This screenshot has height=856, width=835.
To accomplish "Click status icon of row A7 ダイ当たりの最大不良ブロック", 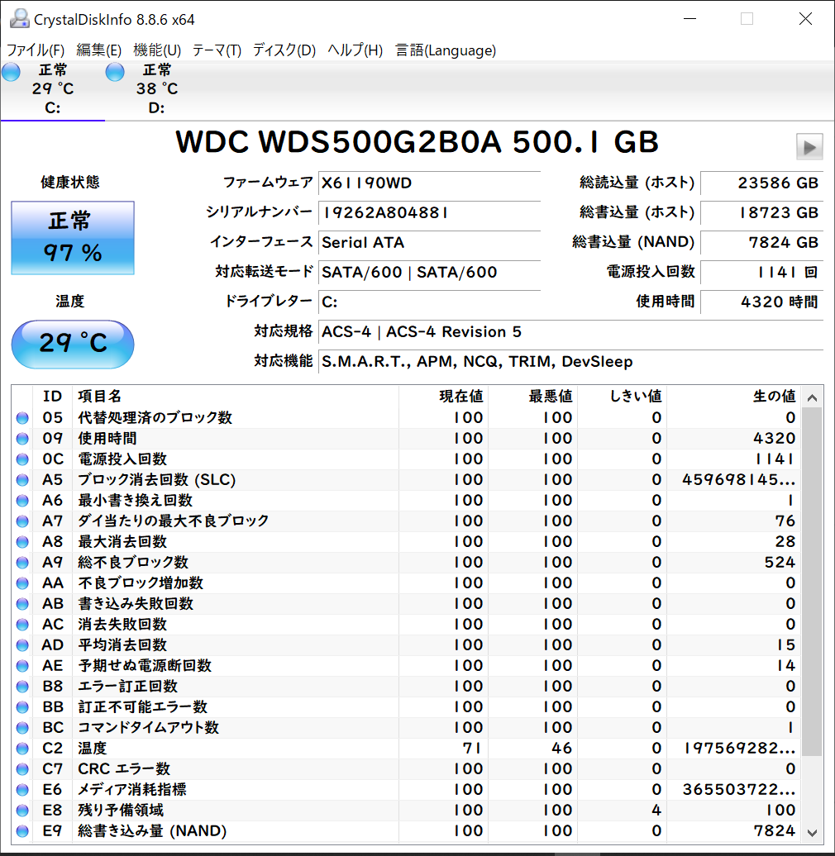I will click(22, 521).
